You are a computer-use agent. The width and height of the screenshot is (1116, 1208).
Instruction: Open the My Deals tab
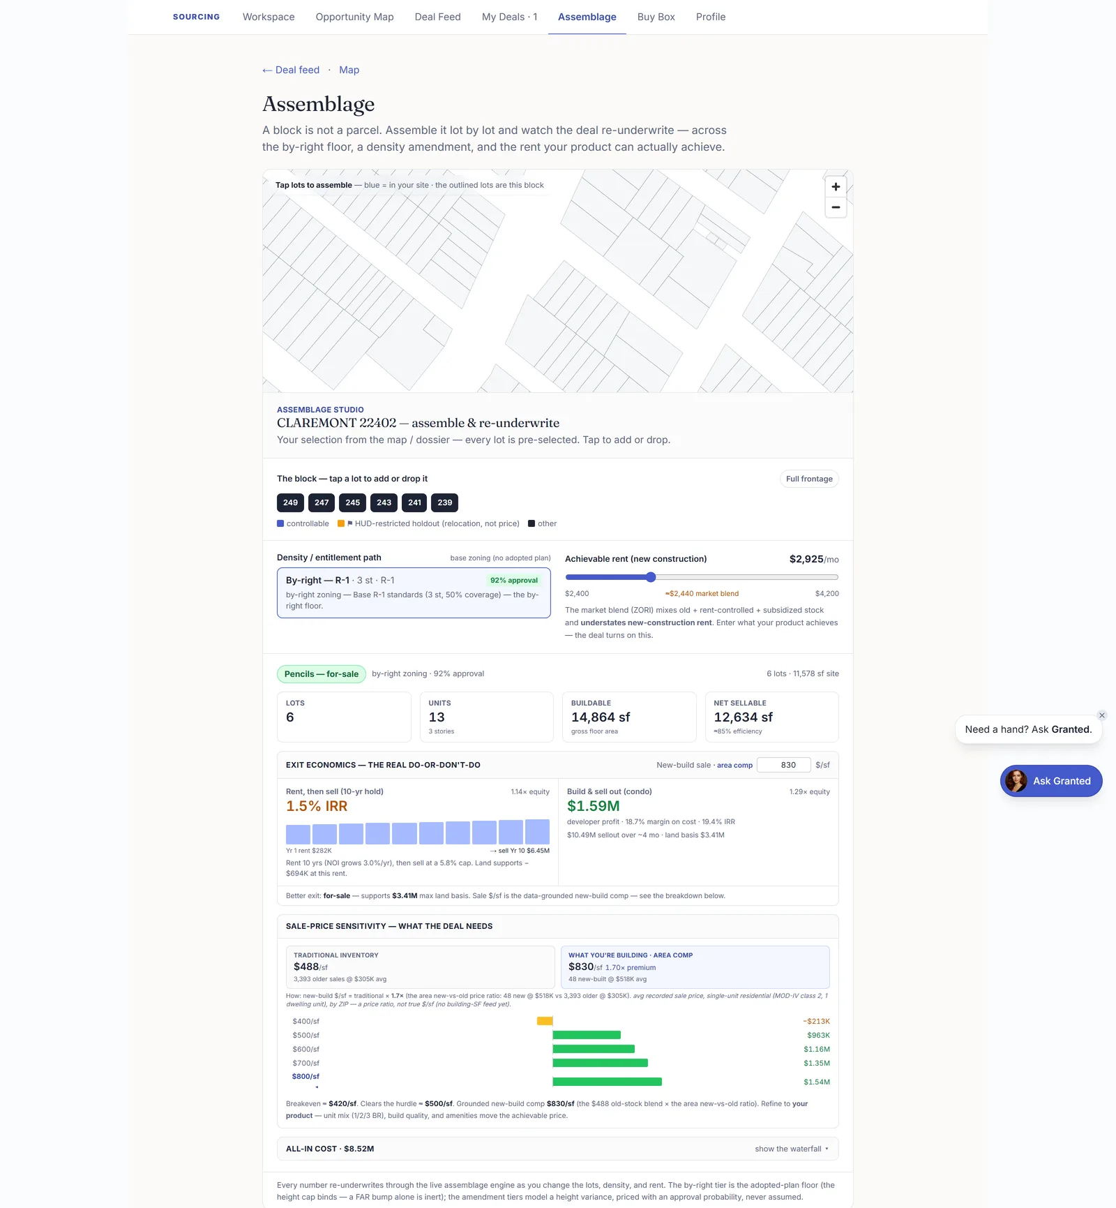point(509,17)
